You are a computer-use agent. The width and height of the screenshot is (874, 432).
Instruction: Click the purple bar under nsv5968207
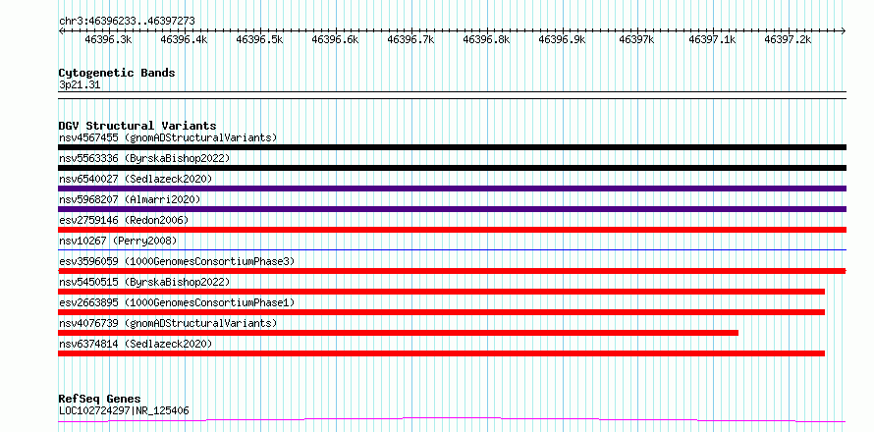452,209
